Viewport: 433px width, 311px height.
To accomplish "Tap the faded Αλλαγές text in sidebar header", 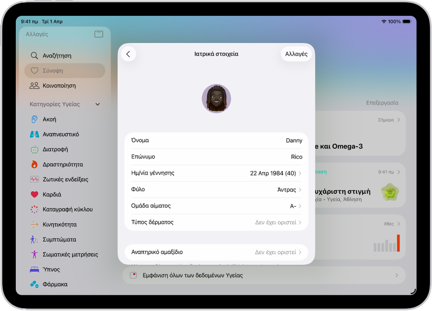I will (37, 34).
